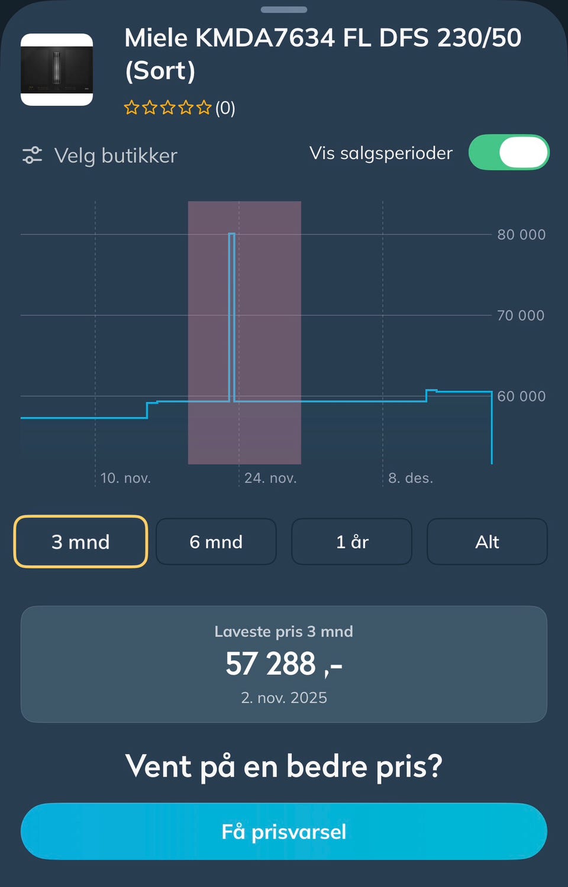
Task: Tap the sheet drag handle at top
Action: pyautogui.click(x=284, y=9)
